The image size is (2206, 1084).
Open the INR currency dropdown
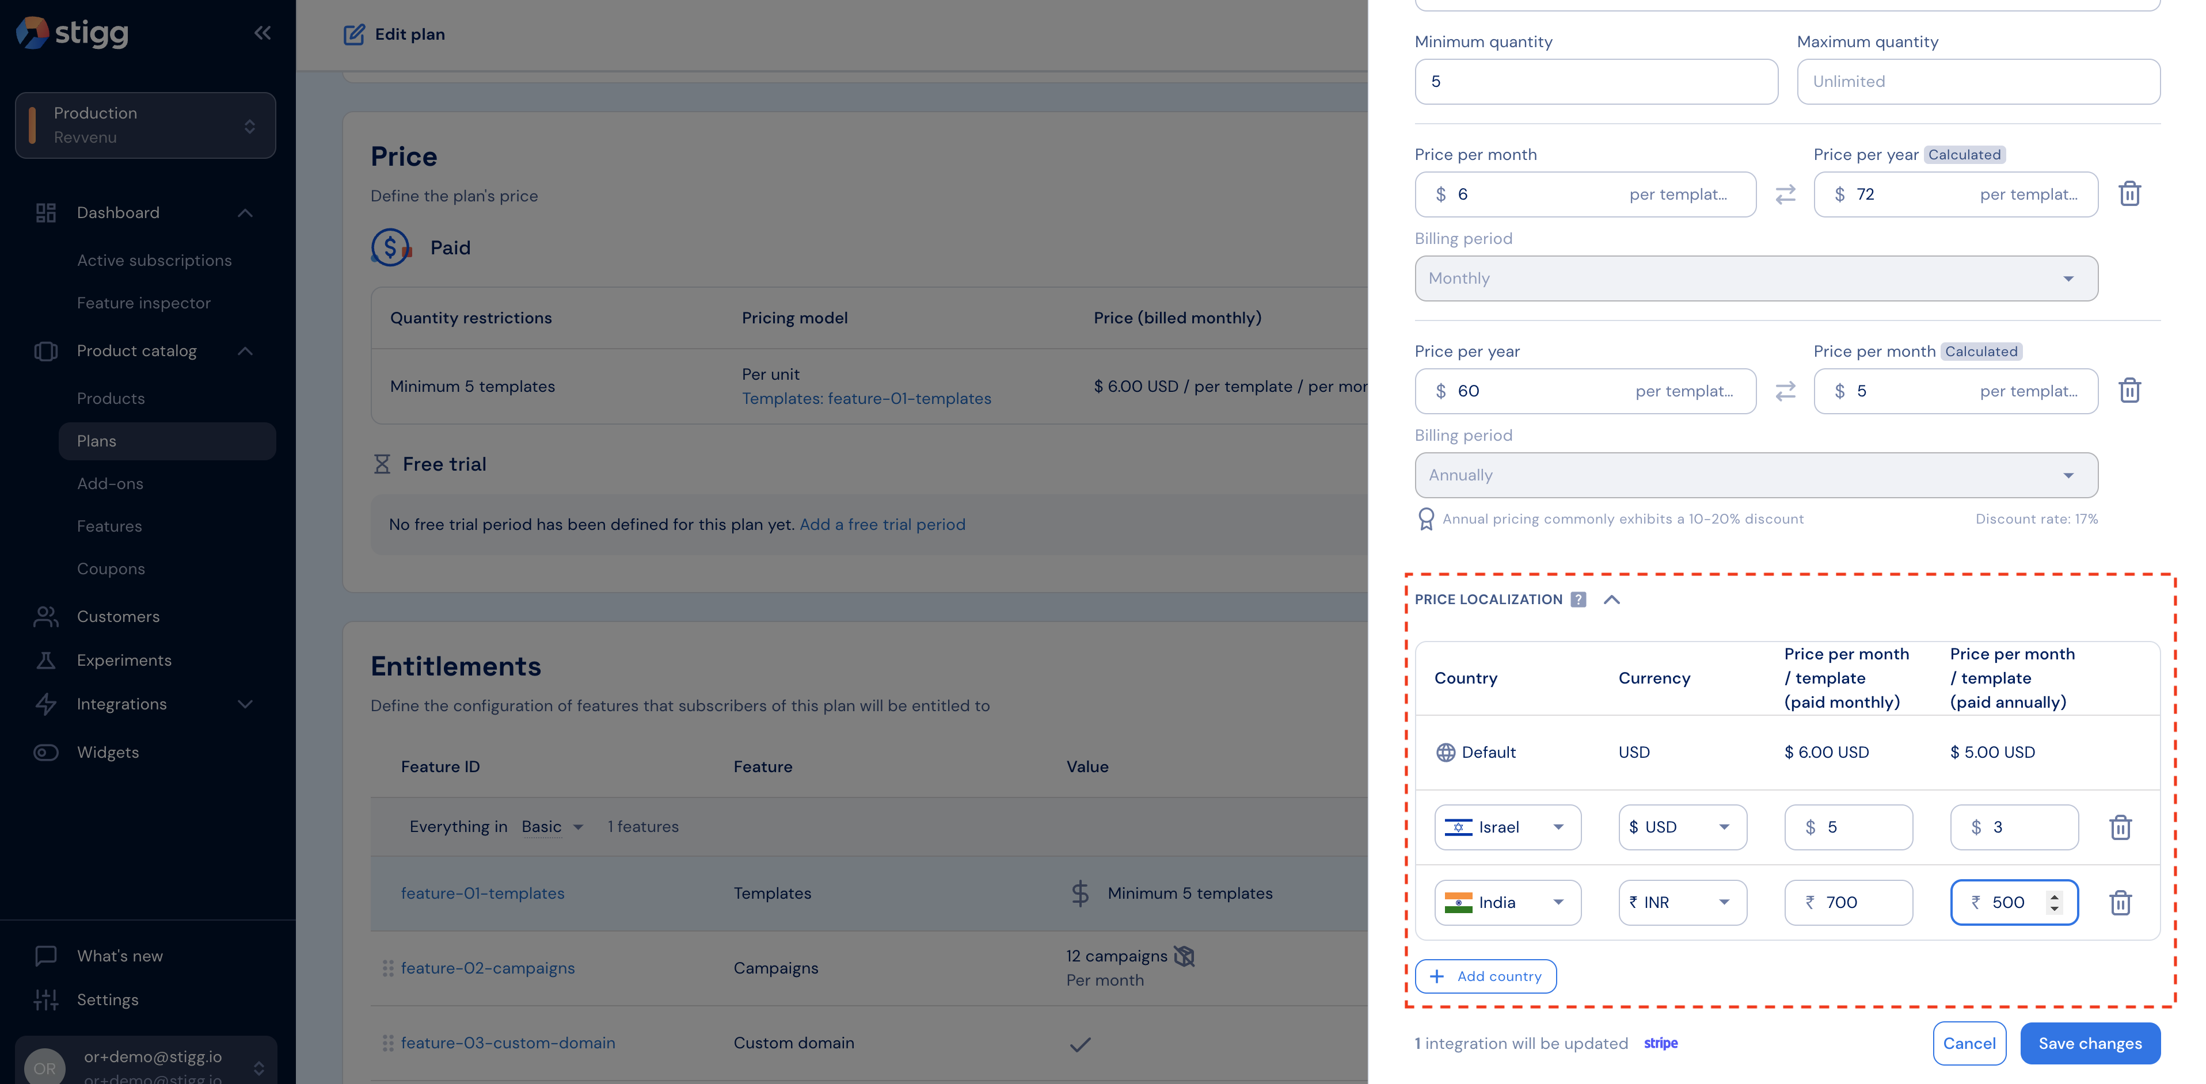click(x=1682, y=903)
